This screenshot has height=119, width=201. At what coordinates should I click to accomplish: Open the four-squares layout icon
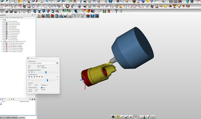click(105, 11)
